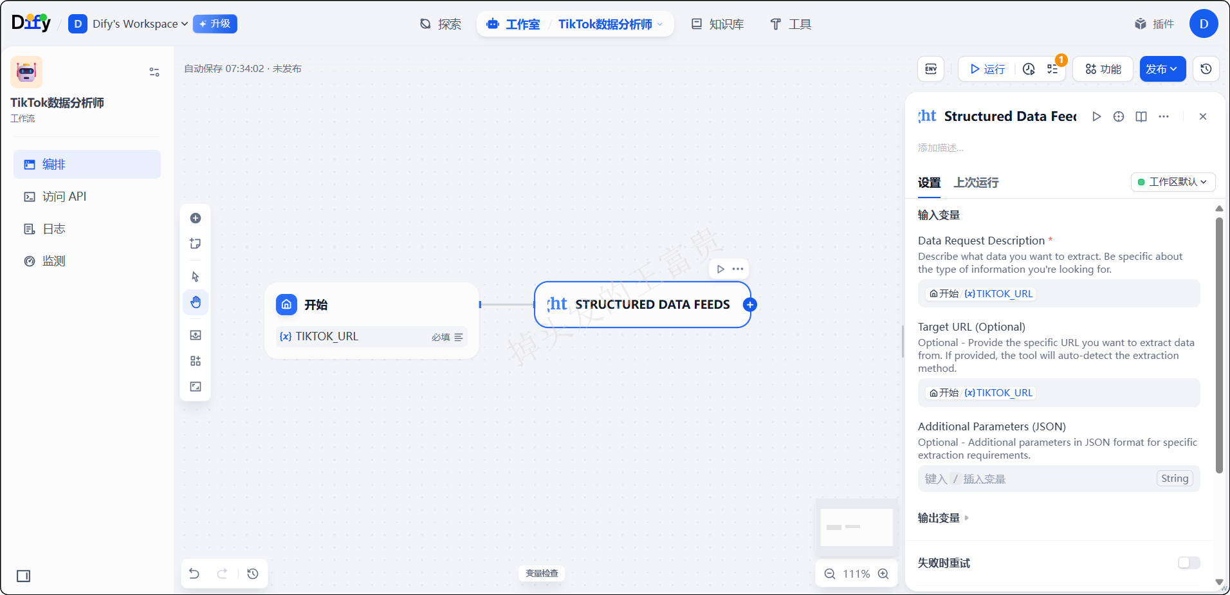Select the hand pan mode tool
Screen dimensions: 1230x595
[x=196, y=302]
